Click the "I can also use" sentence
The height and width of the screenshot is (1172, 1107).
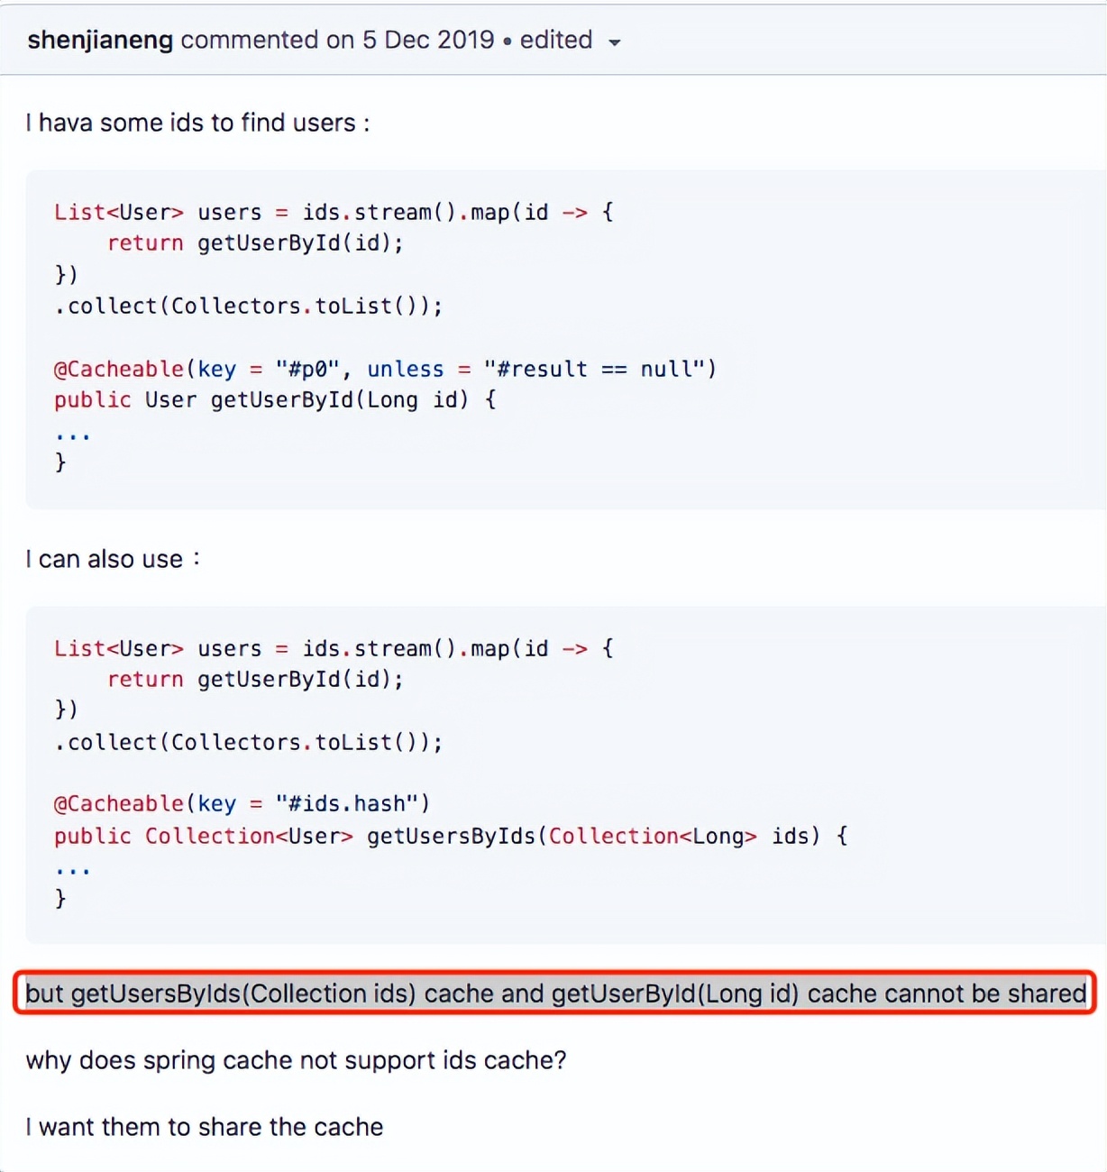[112, 560]
